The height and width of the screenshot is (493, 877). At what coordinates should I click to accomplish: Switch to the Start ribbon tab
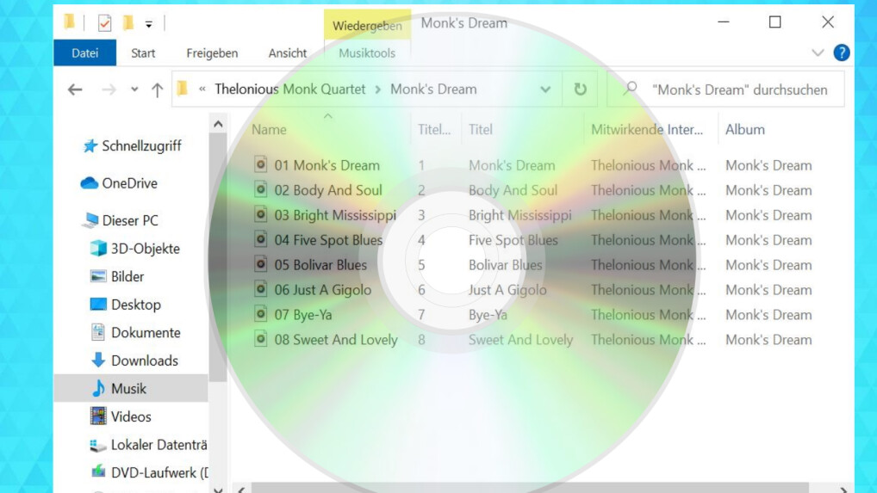143,53
